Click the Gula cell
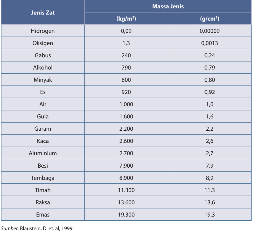 tap(43, 117)
